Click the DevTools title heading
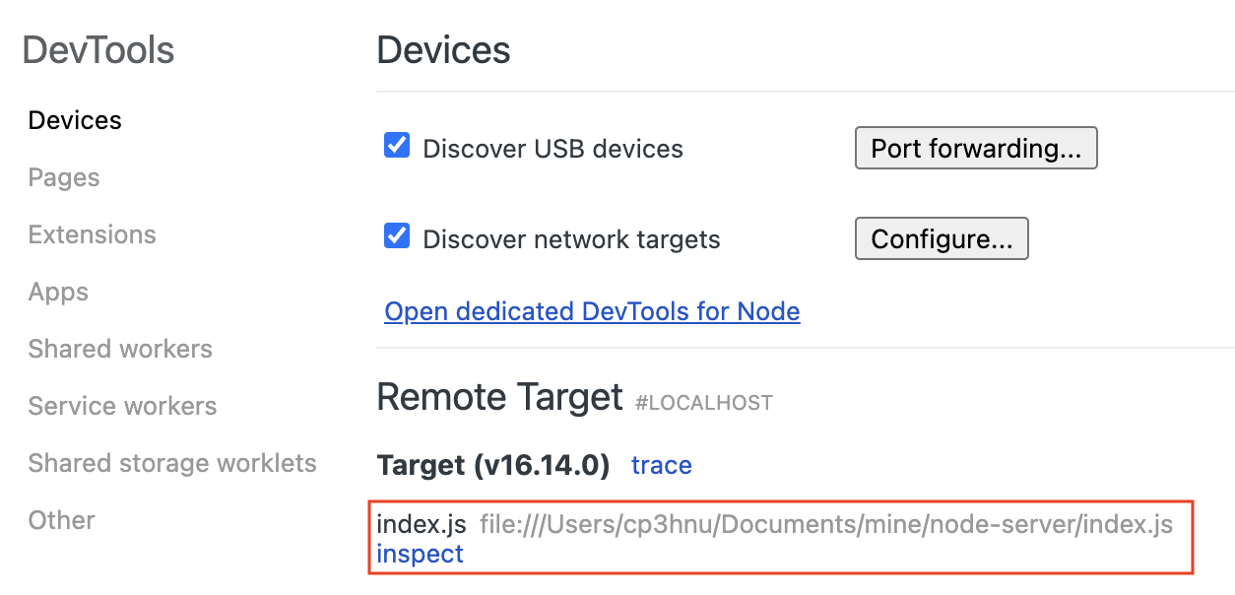 coord(98,50)
